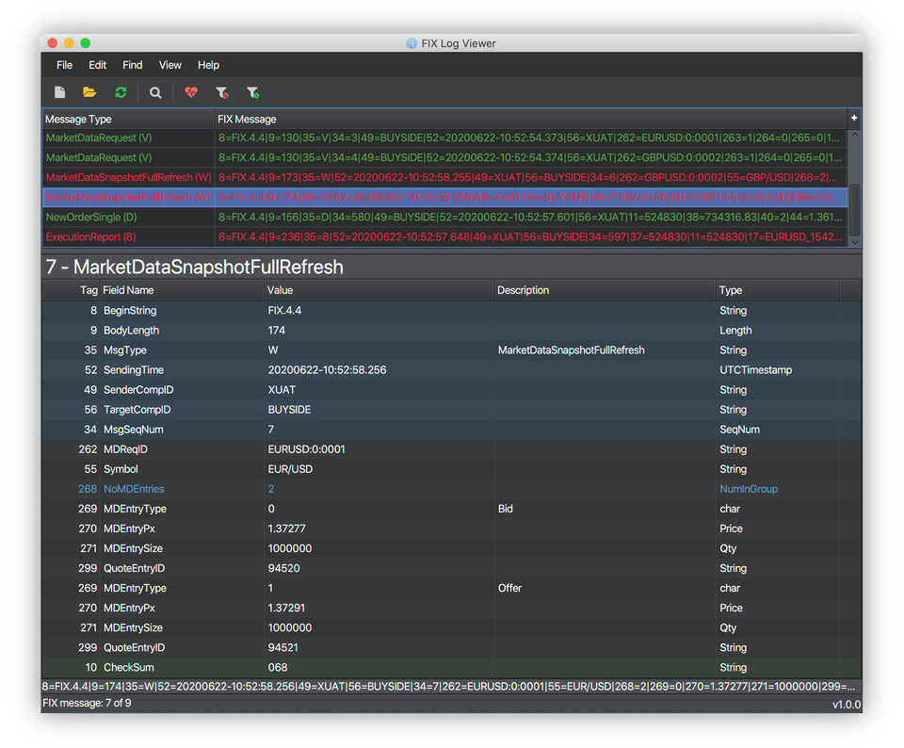Click the FIX Log Viewer title bar icon

tap(412, 42)
